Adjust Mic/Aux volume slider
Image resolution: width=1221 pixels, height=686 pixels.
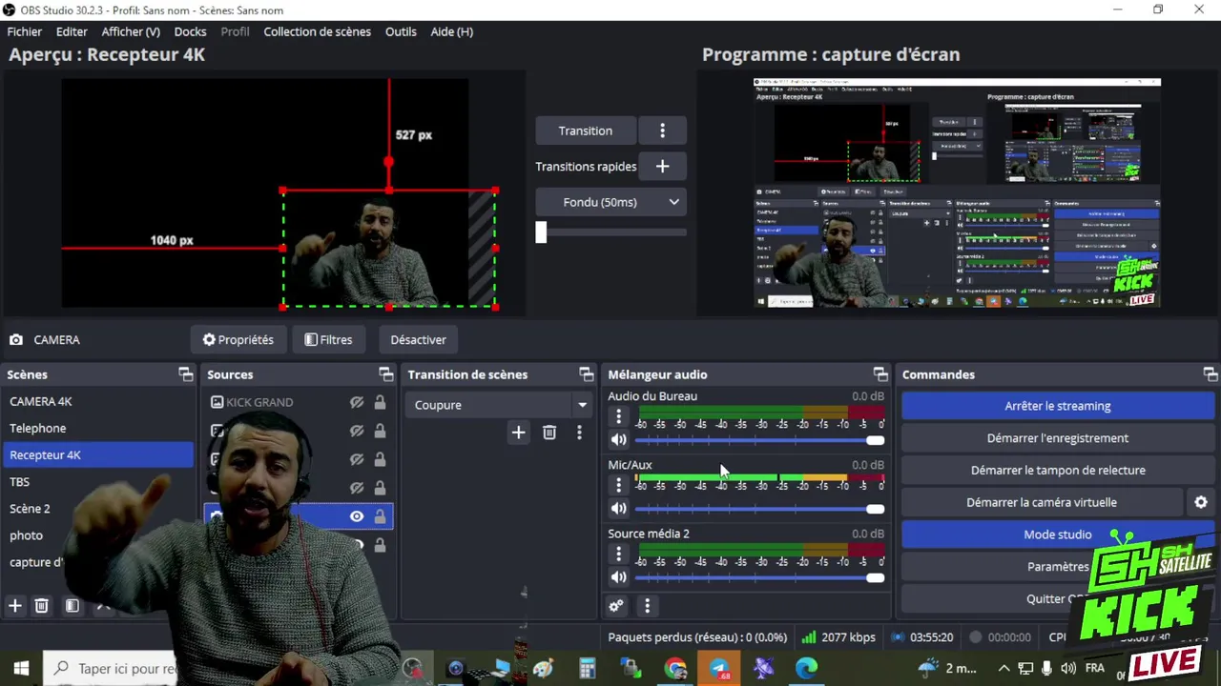[x=758, y=509]
